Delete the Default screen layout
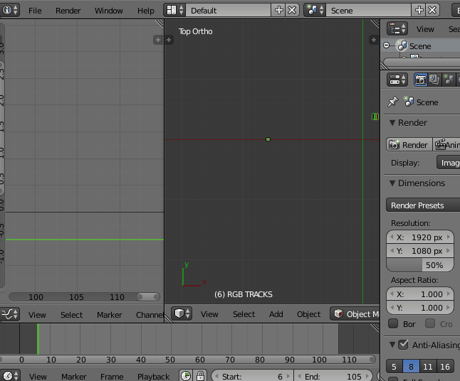460x381 pixels. [x=292, y=10]
